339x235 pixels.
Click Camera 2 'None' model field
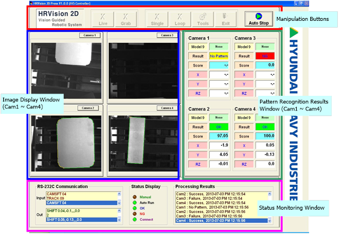click(x=219, y=118)
